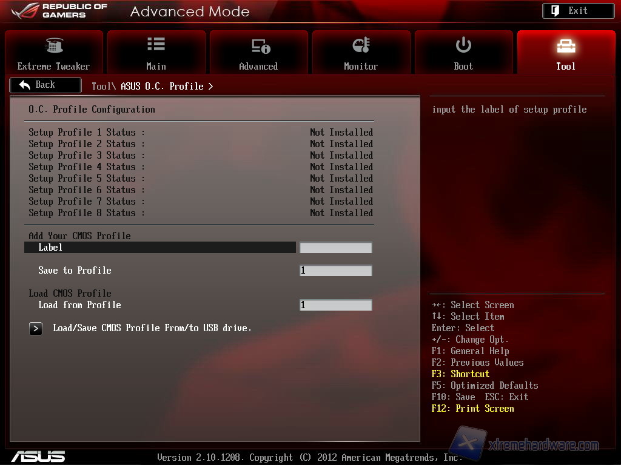Image resolution: width=621 pixels, height=465 pixels.
Task: Click the Back arrow icon
Action: tap(25, 85)
